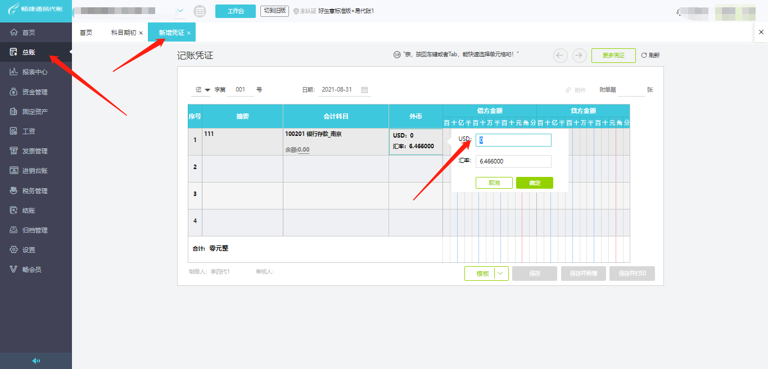Click the 刷新 refresh icon
Screen dimensions: 768x369
pyautogui.click(x=644, y=56)
